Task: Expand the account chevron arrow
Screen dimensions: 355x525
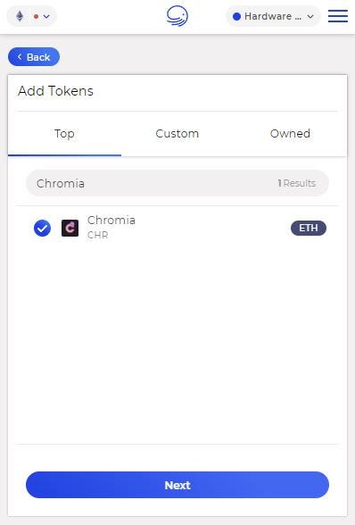Action: coord(310,16)
